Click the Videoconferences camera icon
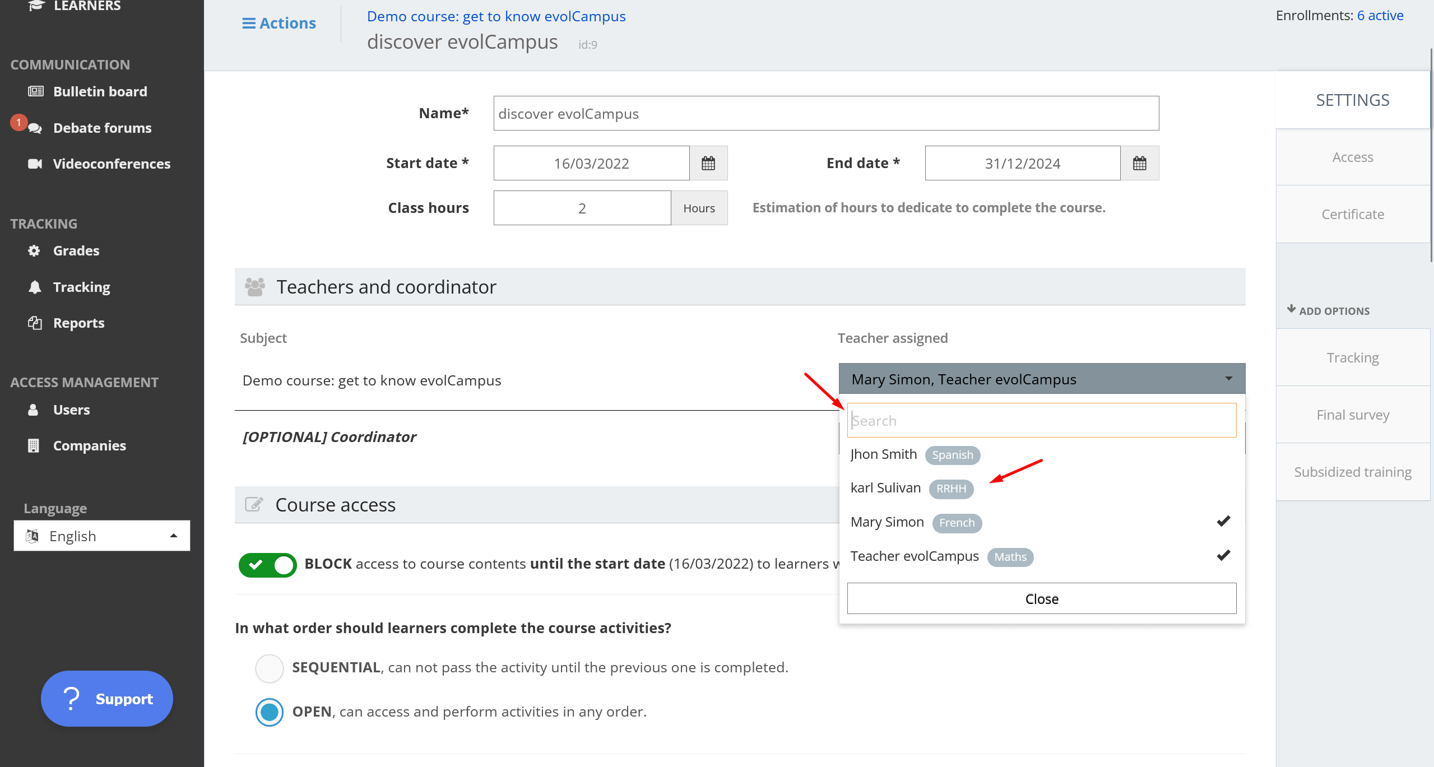 (35, 164)
